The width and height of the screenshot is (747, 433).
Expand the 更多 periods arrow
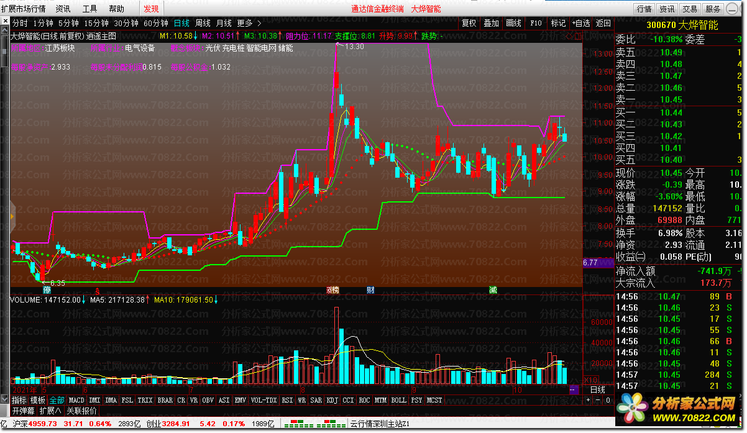(x=249, y=23)
